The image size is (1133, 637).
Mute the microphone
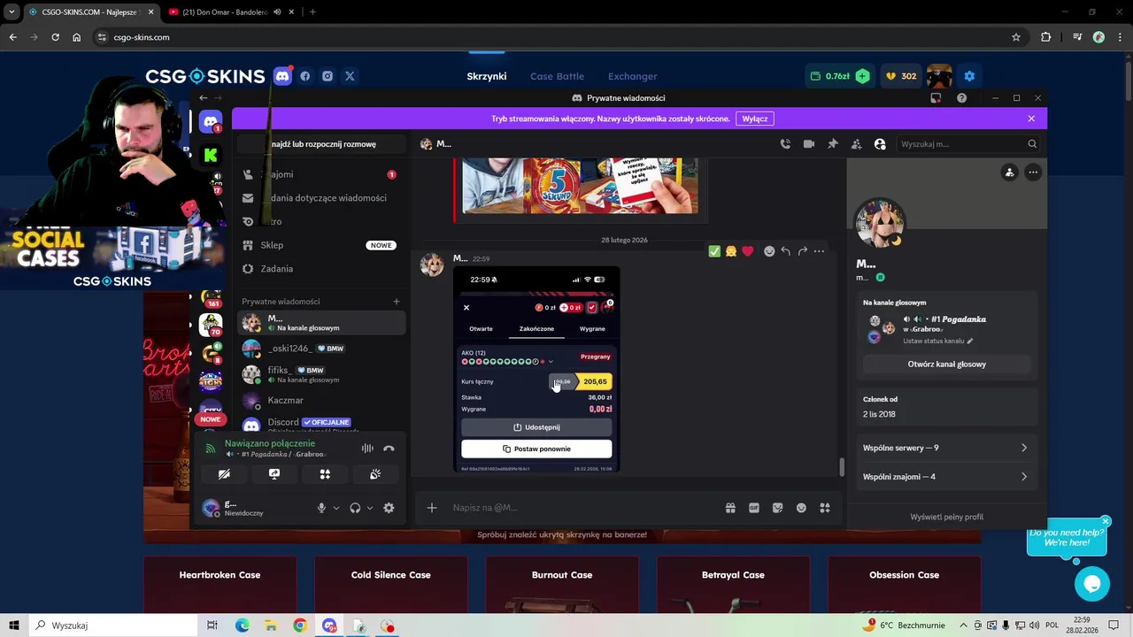pos(321,508)
